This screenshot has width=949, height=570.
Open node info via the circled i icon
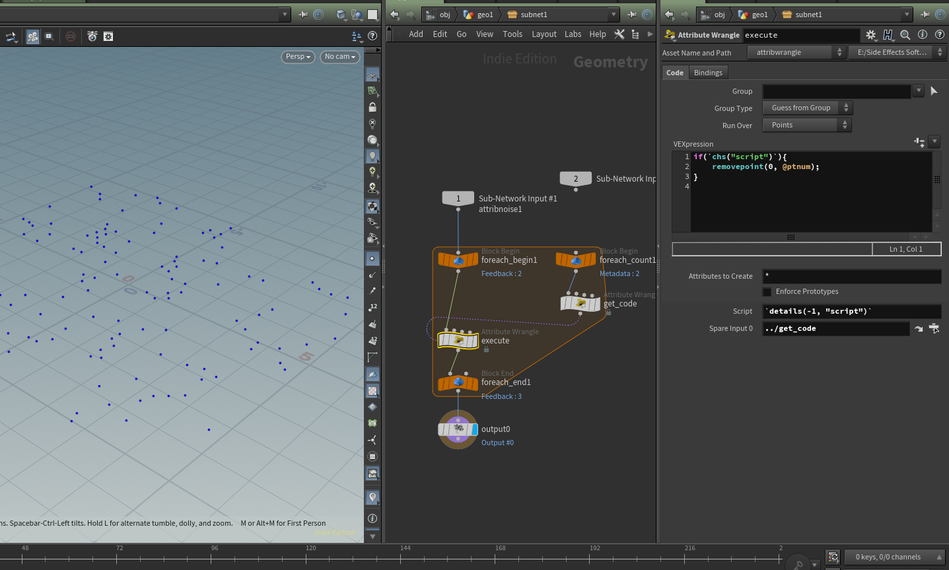pos(923,35)
